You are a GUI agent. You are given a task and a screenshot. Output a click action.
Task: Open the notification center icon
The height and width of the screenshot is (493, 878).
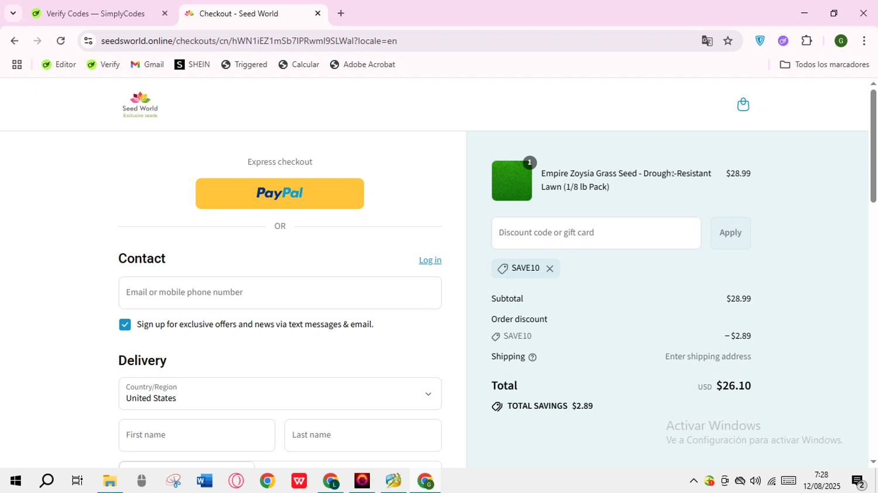pos(859,481)
